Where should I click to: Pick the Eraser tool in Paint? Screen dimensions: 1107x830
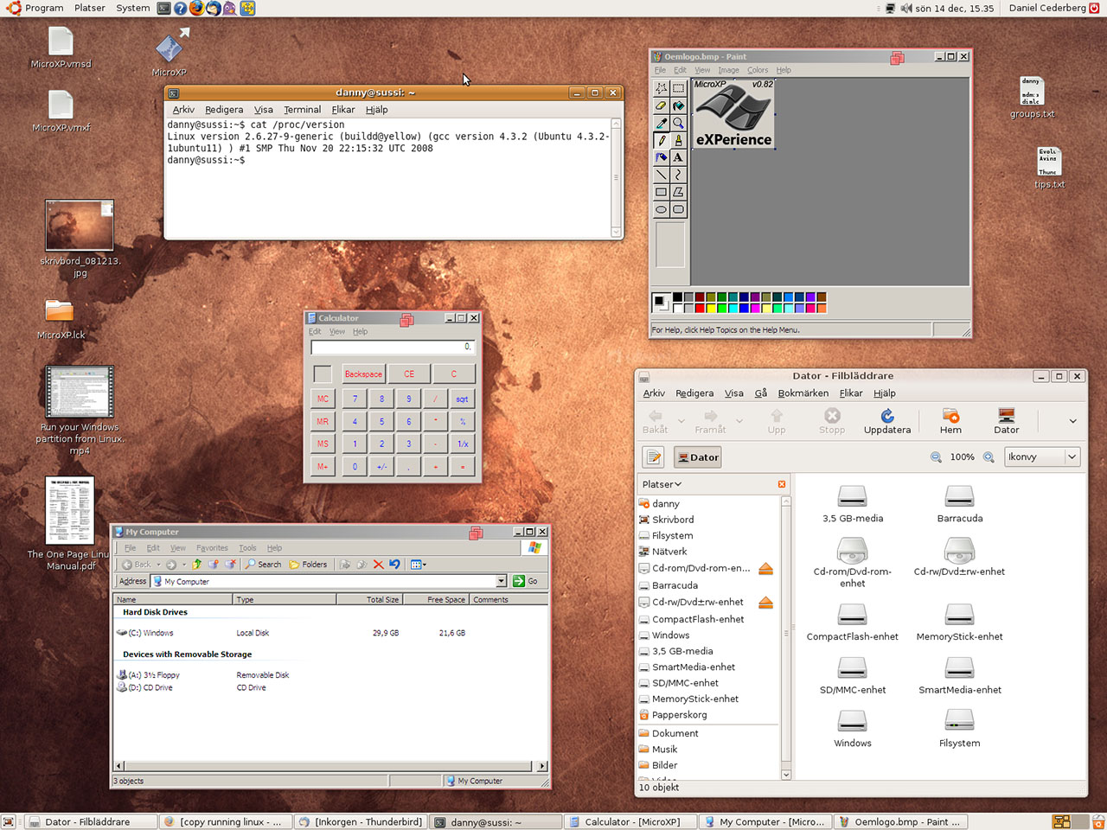coord(662,105)
